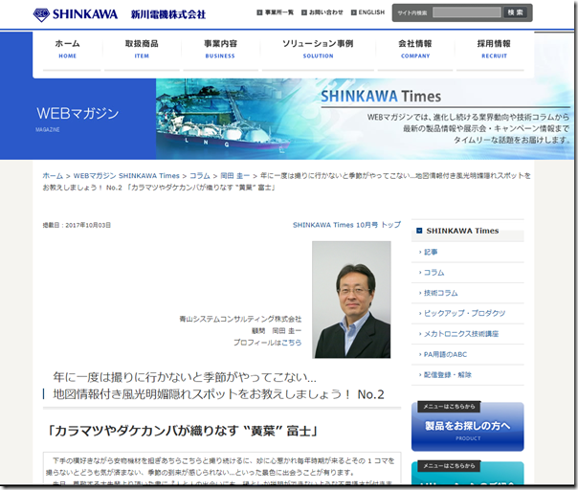Open the お問い合わせ contact link
Image resolution: width=578 pixels, height=490 pixels.
[322, 12]
